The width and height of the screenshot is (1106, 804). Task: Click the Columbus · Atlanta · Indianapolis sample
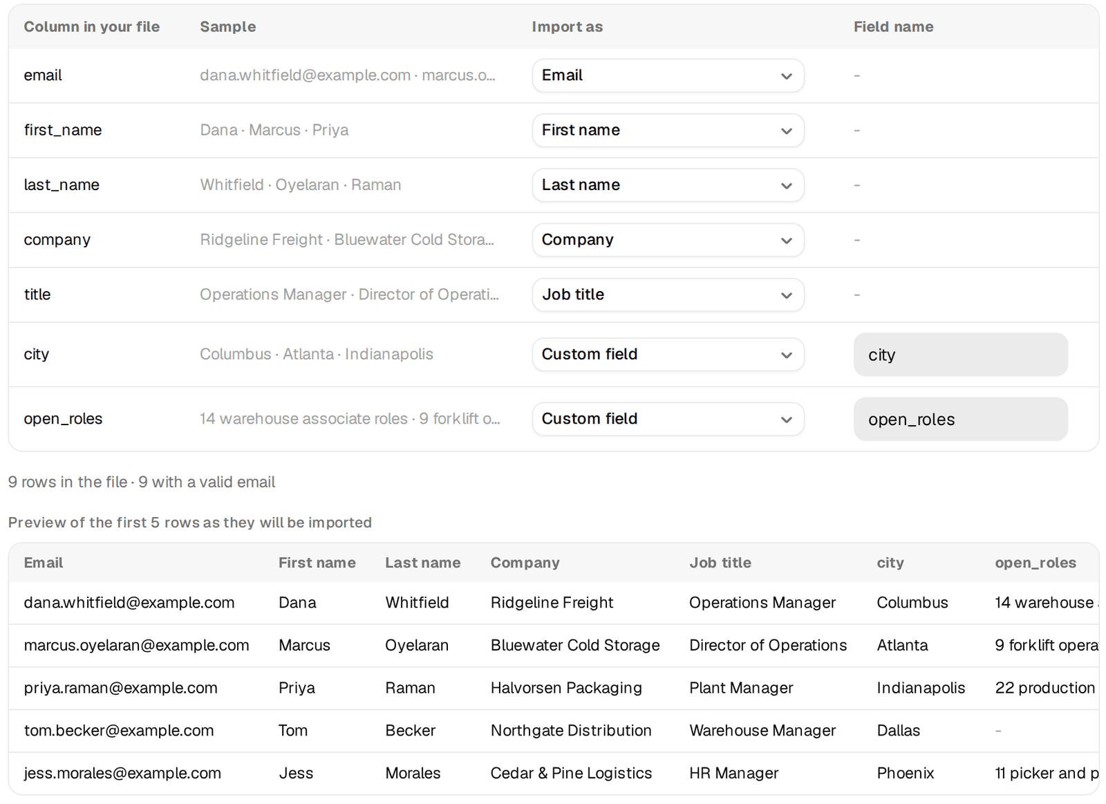click(x=317, y=354)
